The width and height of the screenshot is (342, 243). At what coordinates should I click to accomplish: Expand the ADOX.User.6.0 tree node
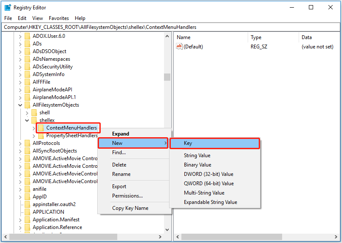click(x=20, y=36)
